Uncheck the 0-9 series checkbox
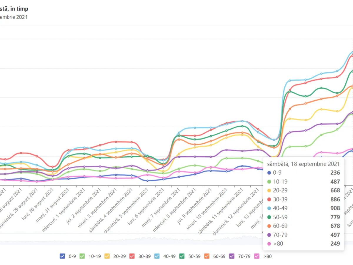 coord(62,256)
